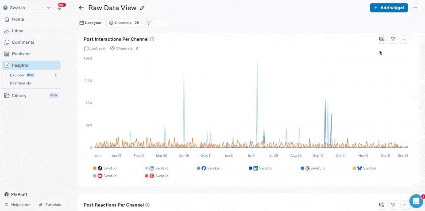This screenshot has width=425, height=211.
Task: Show info for Post Reactions Per Channel
Action: click(x=147, y=205)
